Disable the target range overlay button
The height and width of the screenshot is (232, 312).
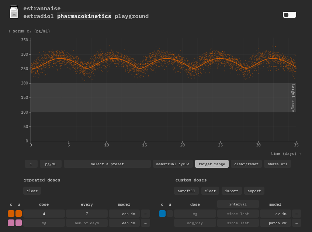(212, 164)
